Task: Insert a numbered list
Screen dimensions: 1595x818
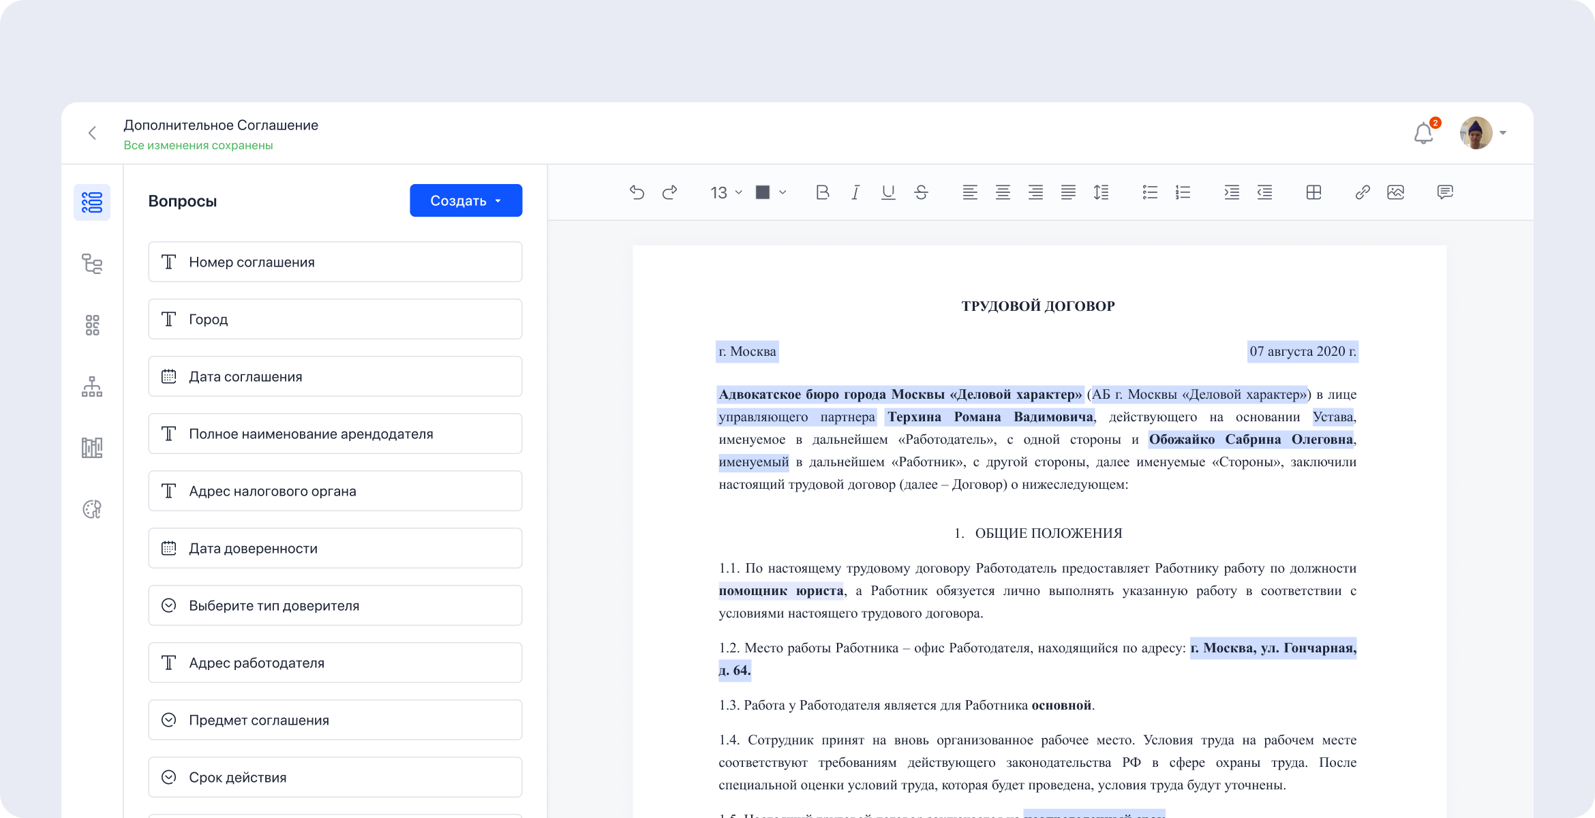Action: coord(1183,192)
